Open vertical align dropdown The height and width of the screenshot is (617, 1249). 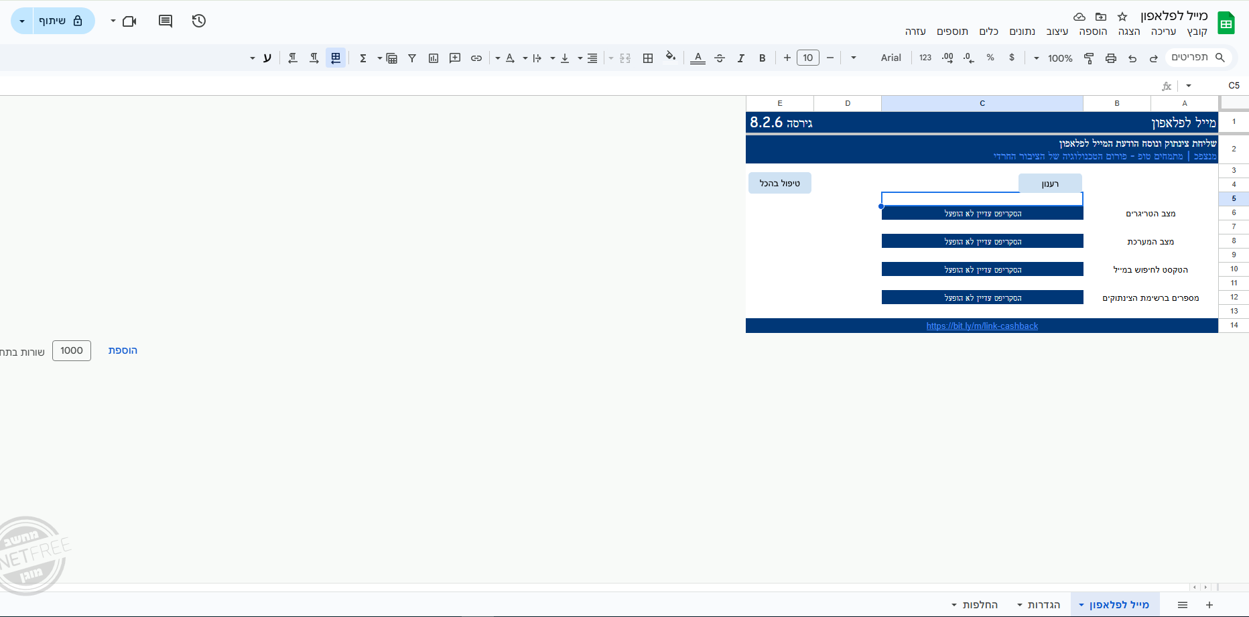tap(560, 58)
